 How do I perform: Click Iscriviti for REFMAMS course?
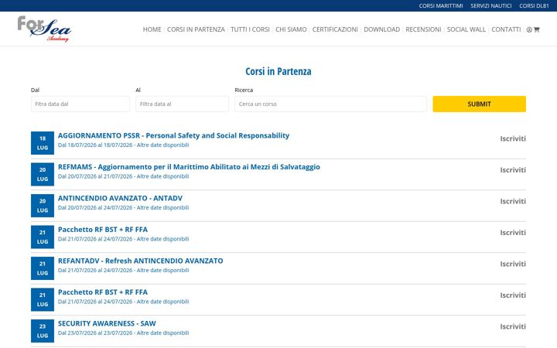pos(513,170)
